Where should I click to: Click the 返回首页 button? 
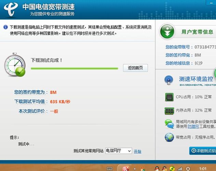[x=135, y=68]
